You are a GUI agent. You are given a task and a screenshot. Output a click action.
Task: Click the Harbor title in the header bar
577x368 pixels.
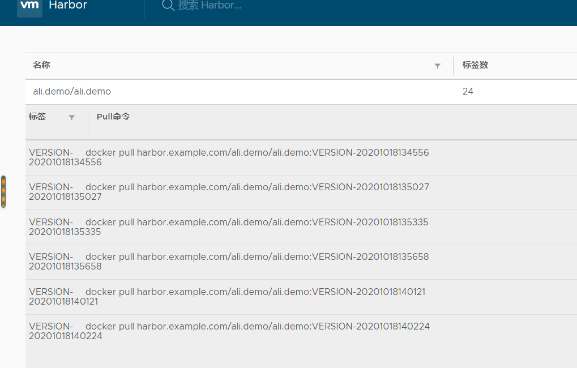[68, 6]
